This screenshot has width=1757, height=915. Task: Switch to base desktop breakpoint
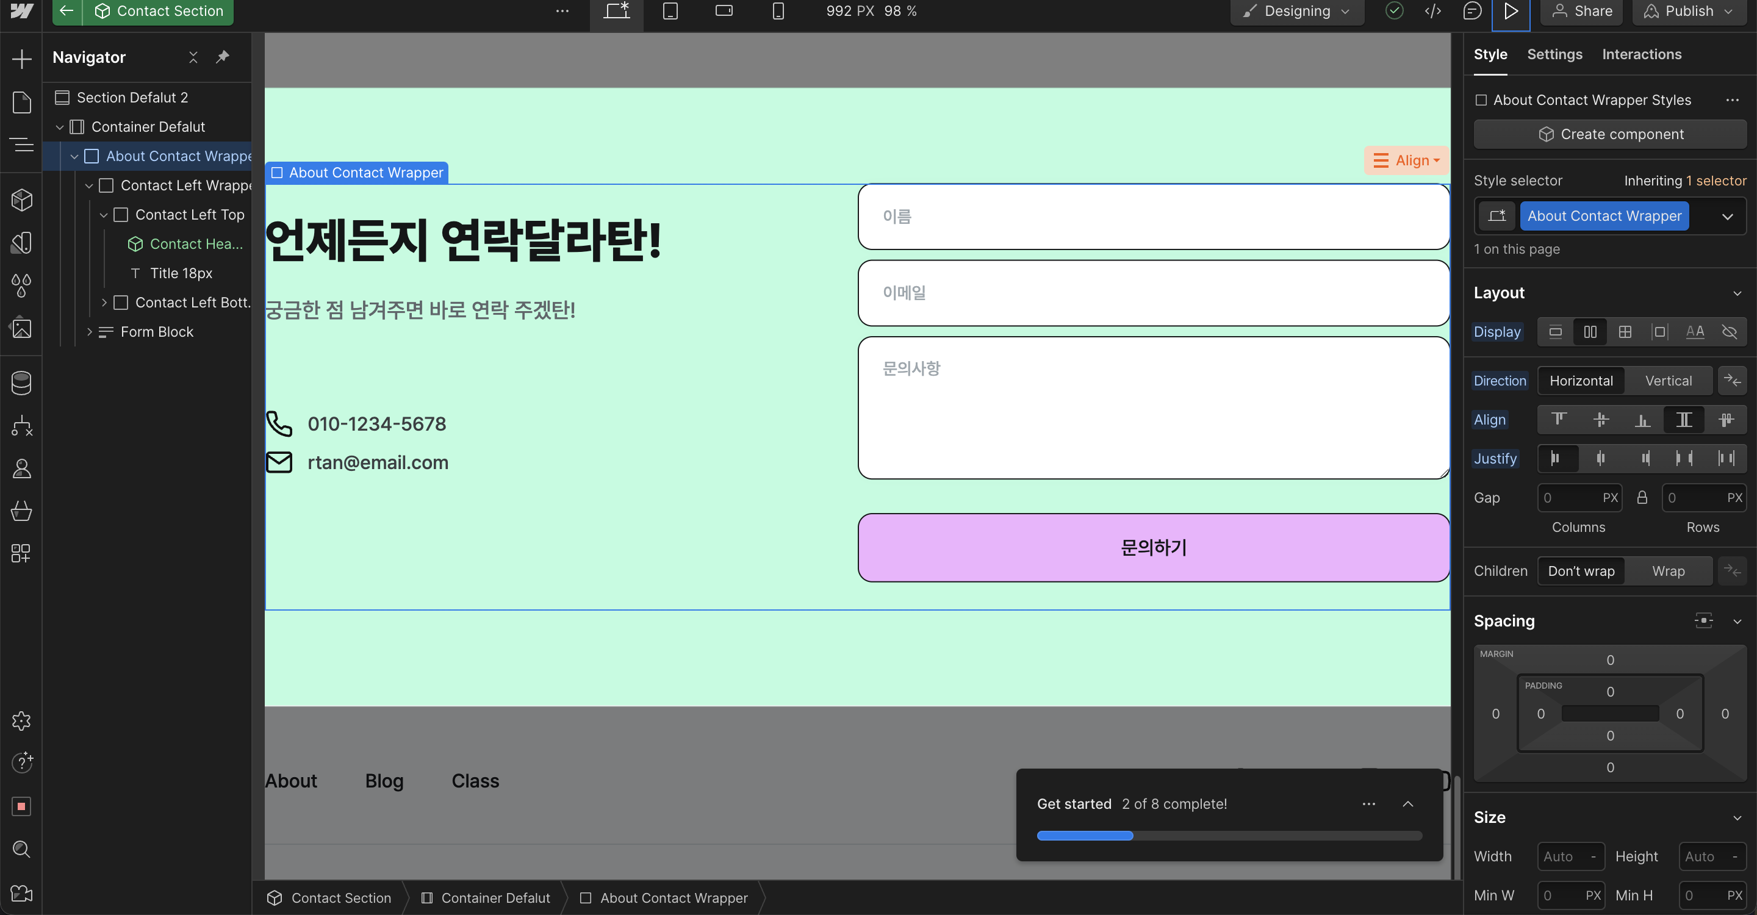[x=617, y=11]
